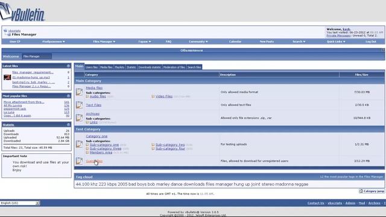This screenshot has height=217, width=386.
Task: Click the Members Area folder icon
Action: click(x=87, y=153)
